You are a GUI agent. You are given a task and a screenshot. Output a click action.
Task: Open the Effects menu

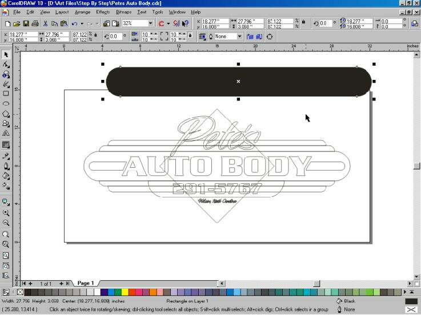pyautogui.click(x=103, y=12)
